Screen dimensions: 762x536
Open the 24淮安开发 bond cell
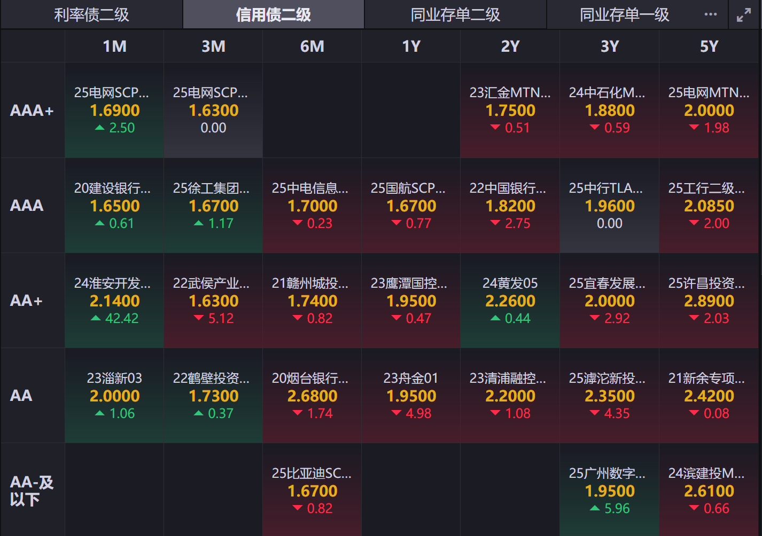(x=114, y=301)
